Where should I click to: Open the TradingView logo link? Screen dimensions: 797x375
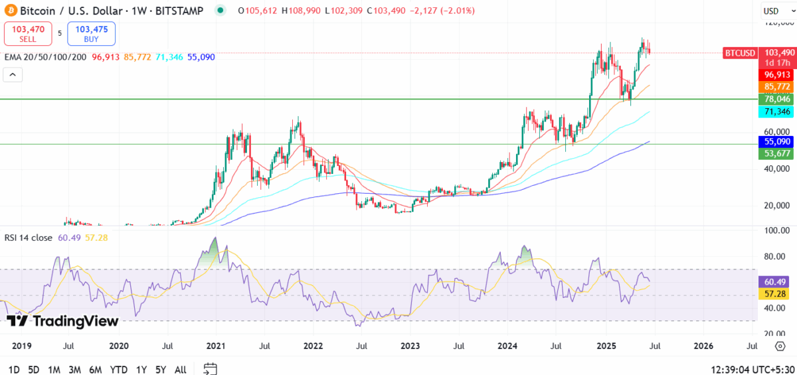(63, 321)
